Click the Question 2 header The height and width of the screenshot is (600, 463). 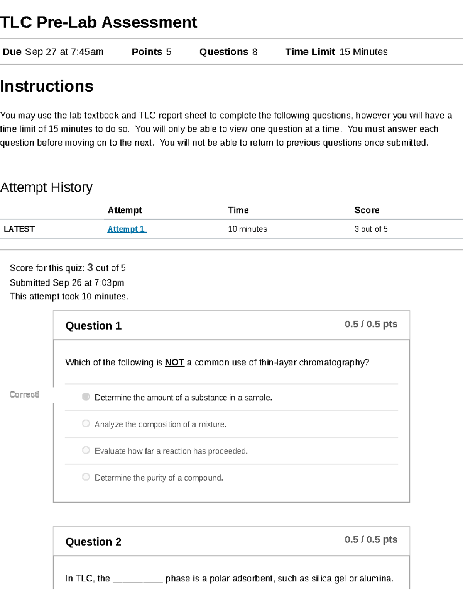click(x=93, y=542)
